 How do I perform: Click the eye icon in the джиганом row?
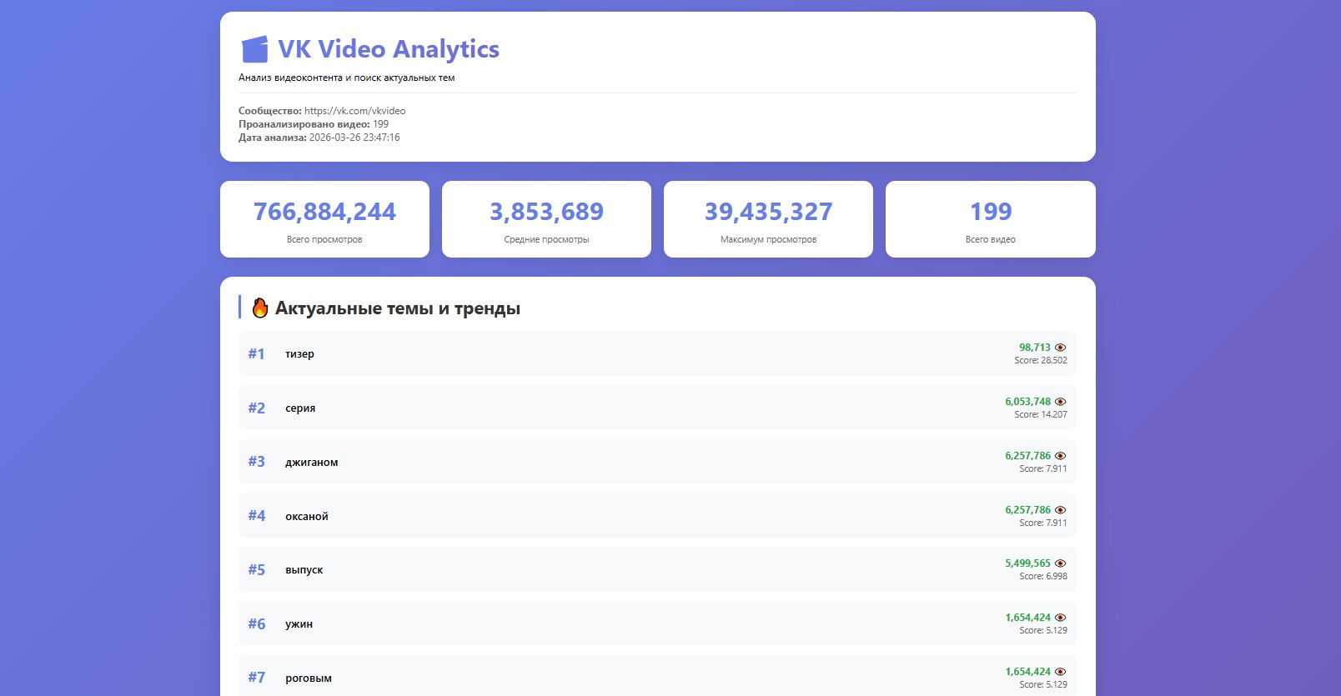pyautogui.click(x=1060, y=456)
